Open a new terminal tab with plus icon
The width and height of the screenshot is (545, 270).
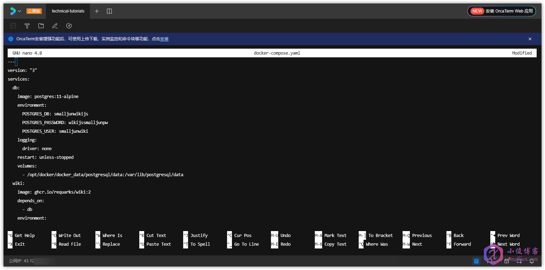(x=97, y=11)
